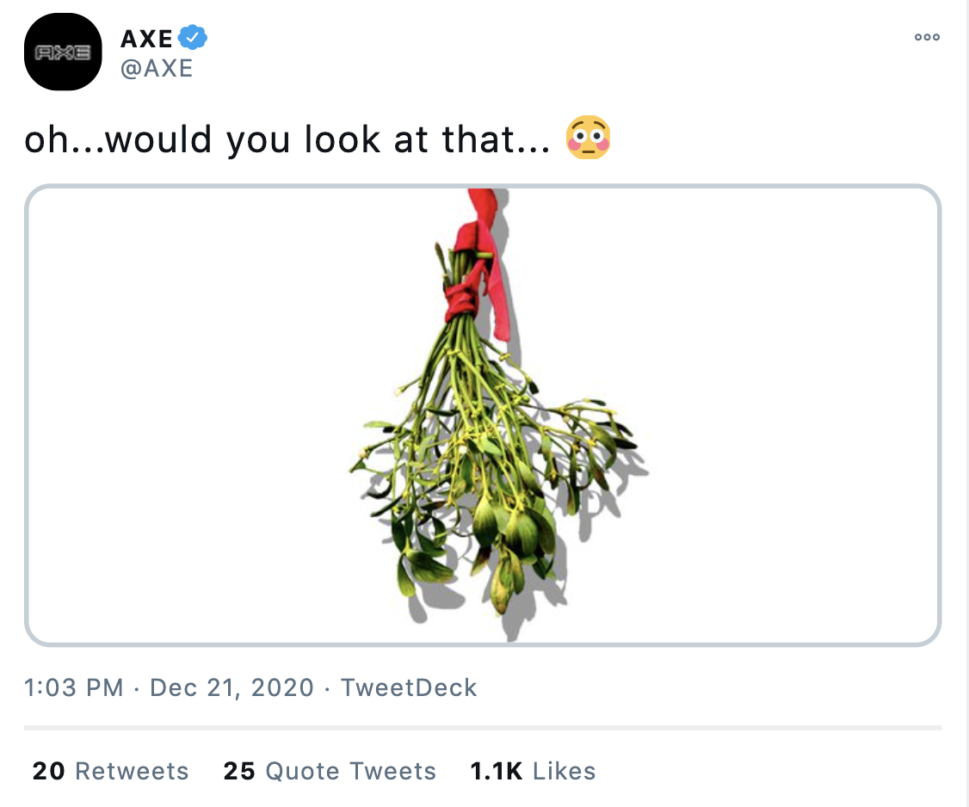Click the 1.1K count before Likes
Image resolution: width=969 pixels, height=807 pixels.
pyautogui.click(x=497, y=771)
